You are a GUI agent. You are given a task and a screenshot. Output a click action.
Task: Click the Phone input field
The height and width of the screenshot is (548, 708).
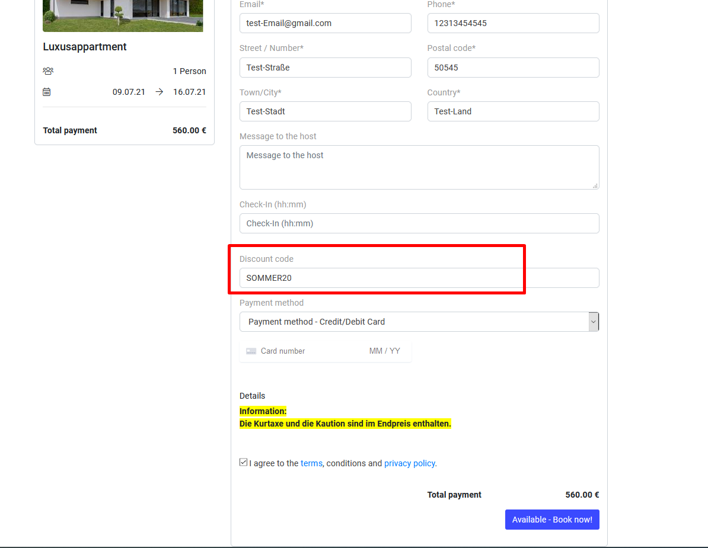click(513, 23)
